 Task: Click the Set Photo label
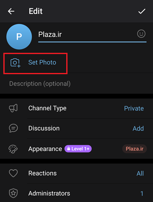(42, 62)
